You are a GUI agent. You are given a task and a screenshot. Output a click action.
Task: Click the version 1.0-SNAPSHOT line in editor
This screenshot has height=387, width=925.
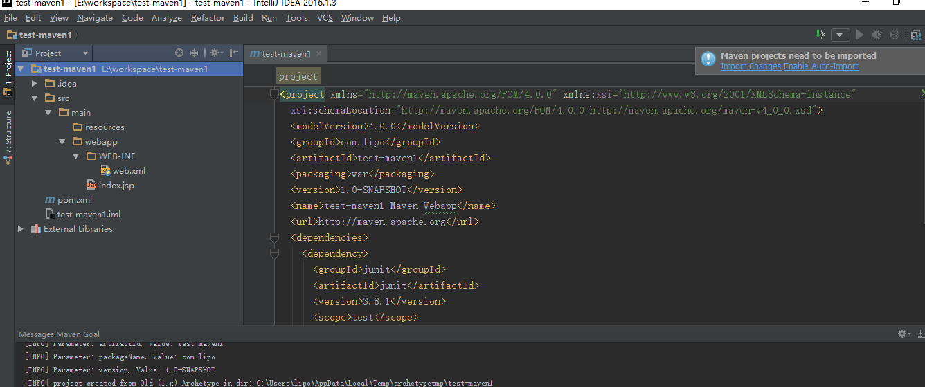pos(377,190)
